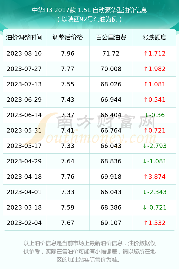The width and height of the screenshot is (179, 275).
Task: Click the down arrow beside -2.343
Action: (x=145, y=192)
